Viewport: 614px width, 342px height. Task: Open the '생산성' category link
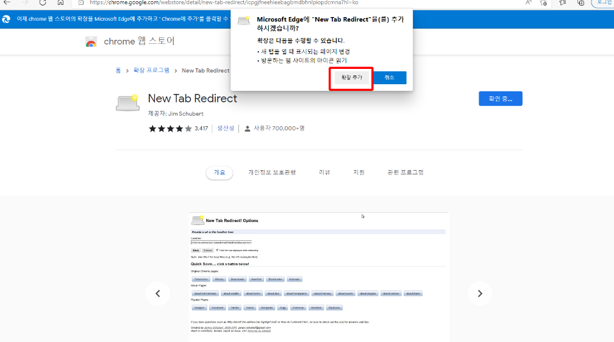[226, 129]
